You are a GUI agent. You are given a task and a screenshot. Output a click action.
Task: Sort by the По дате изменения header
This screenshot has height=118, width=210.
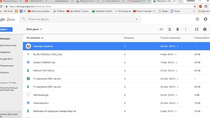[x=170, y=38]
